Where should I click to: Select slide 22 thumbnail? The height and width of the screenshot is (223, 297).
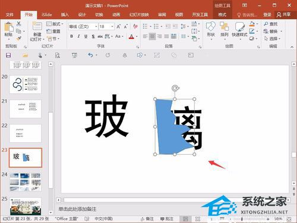26,133
